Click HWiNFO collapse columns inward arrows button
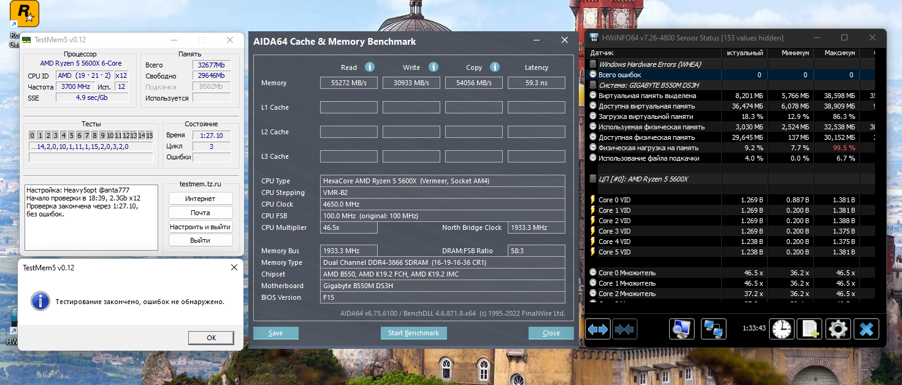 pos(624,329)
